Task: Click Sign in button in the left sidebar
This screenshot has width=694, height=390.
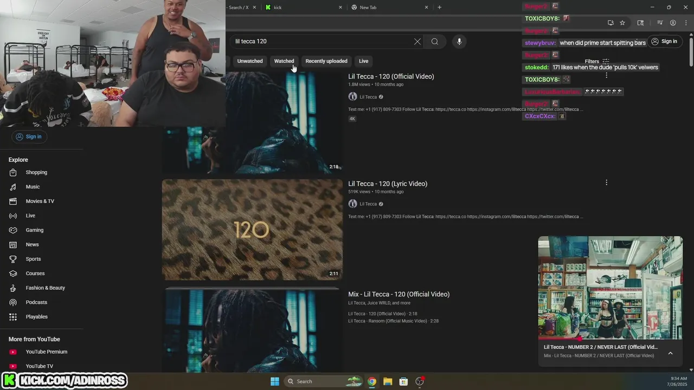Action: click(28, 136)
